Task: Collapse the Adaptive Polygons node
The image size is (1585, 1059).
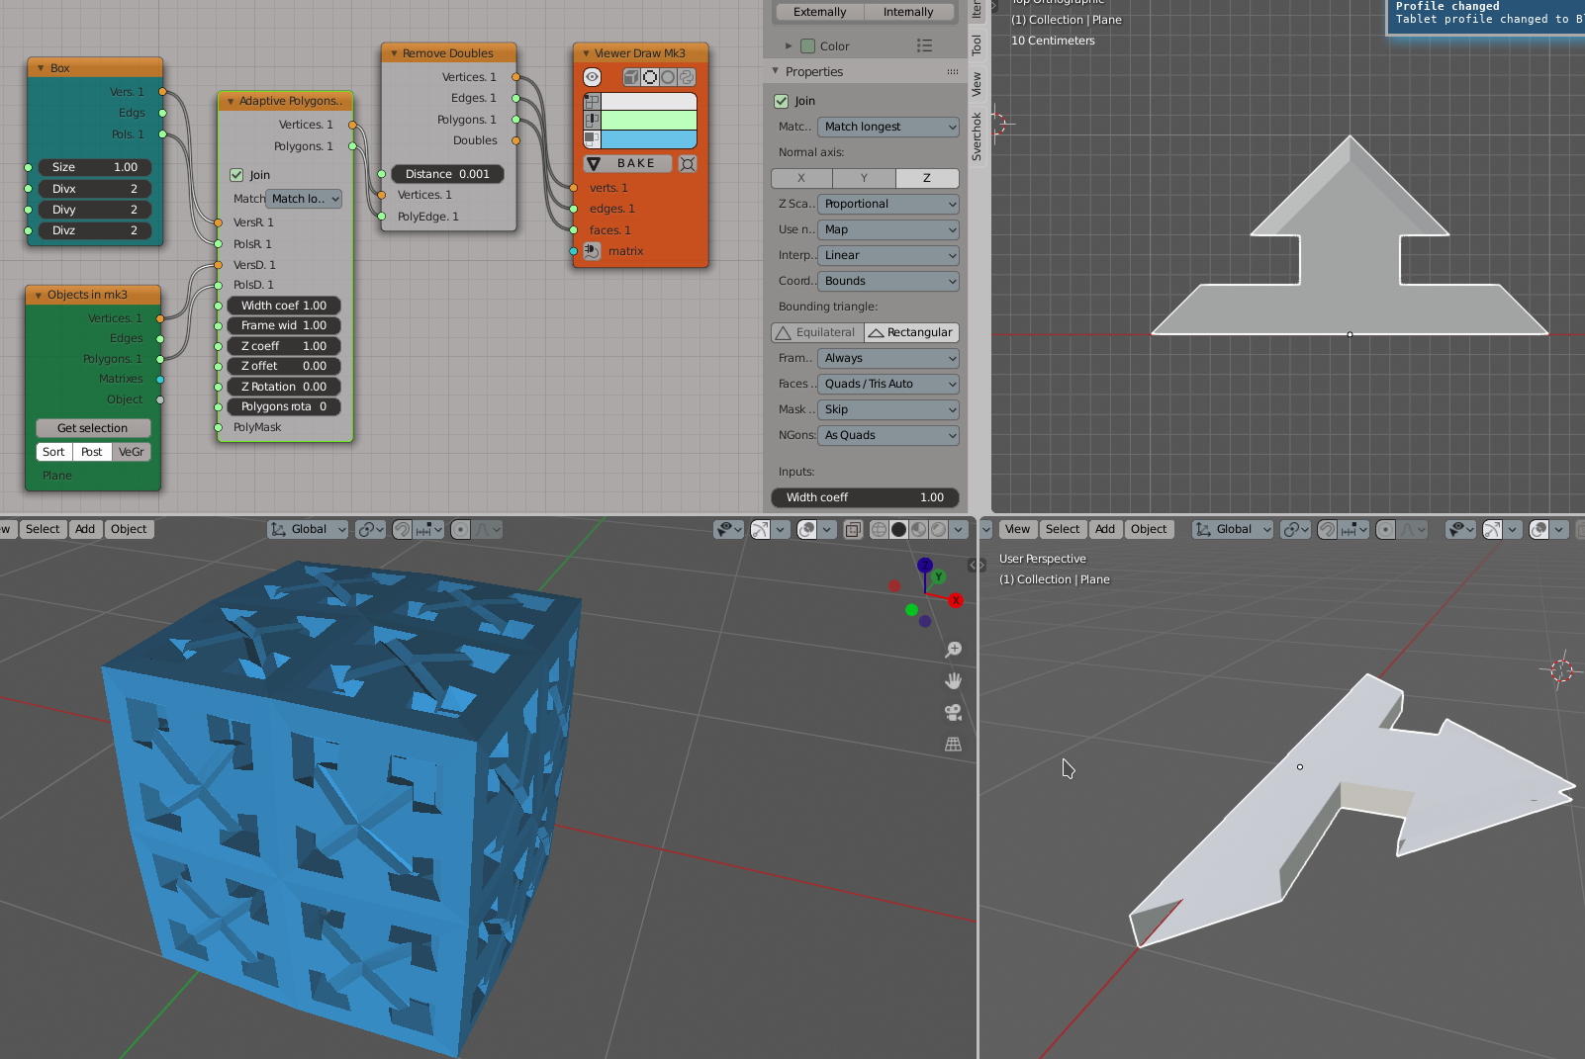Action: pyautogui.click(x=231, y=101)
